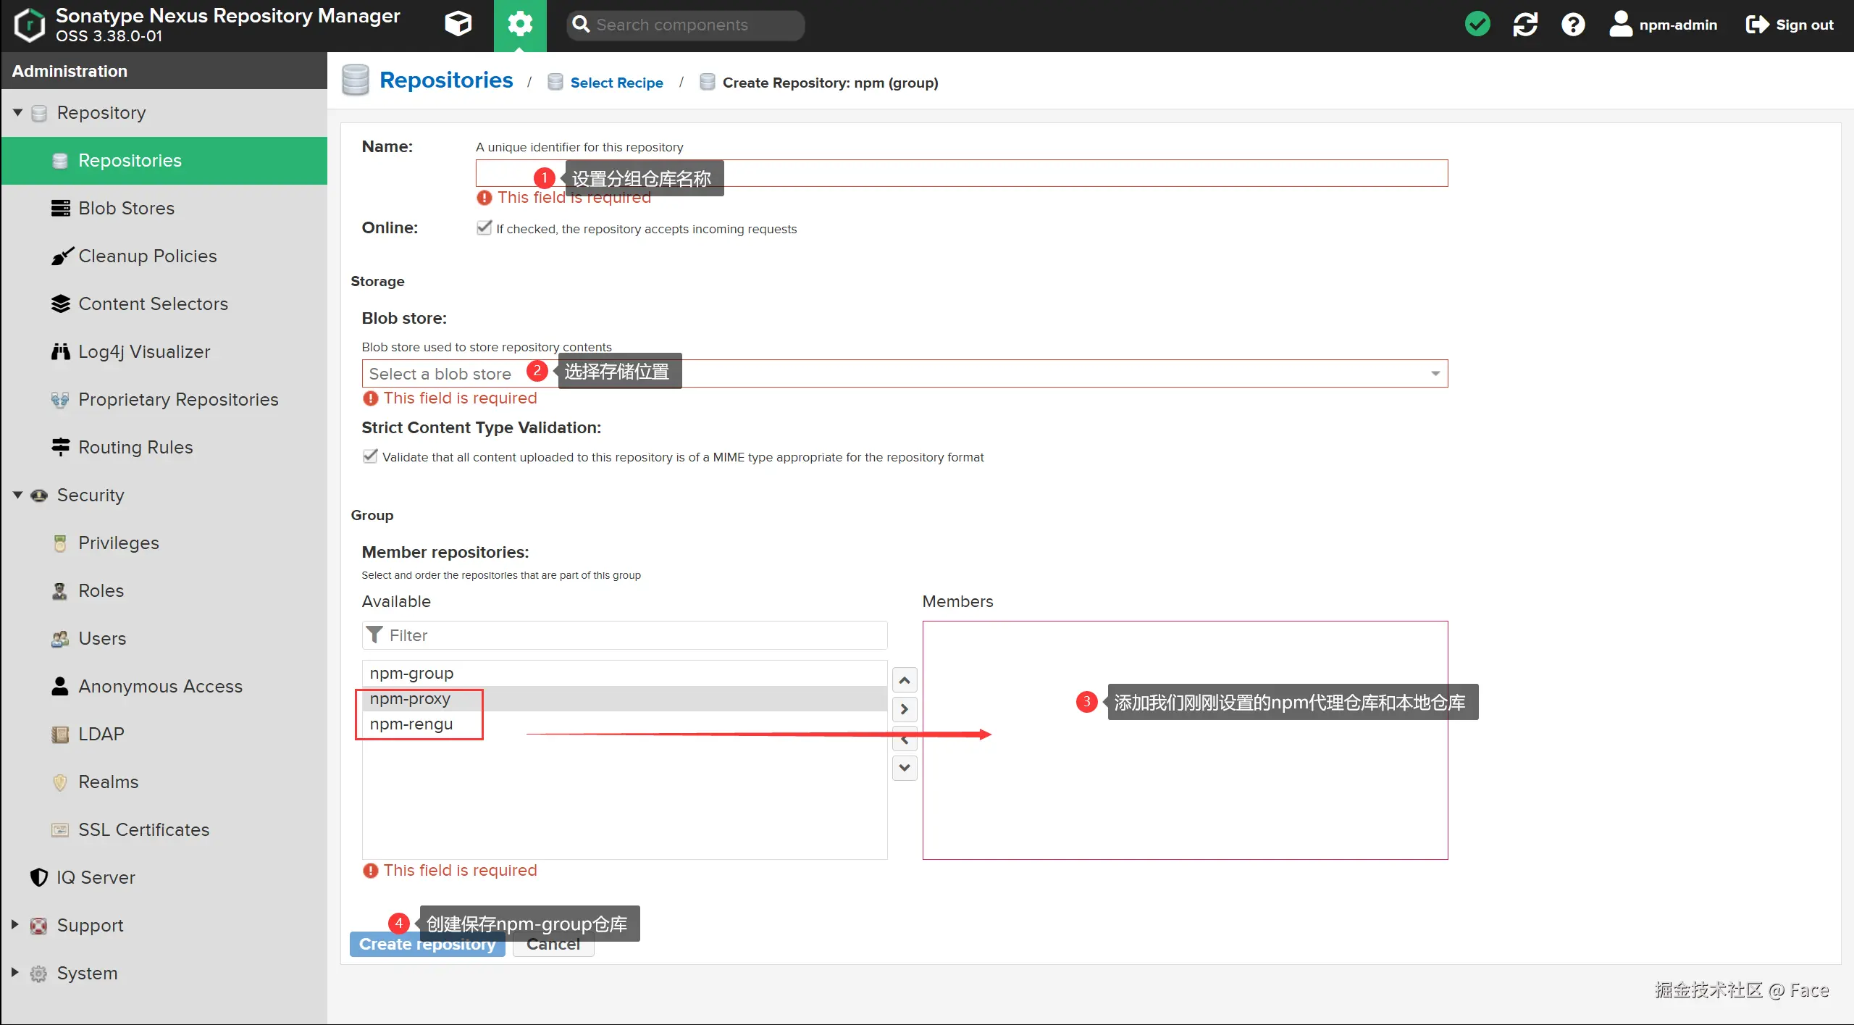Click the refresh arrows icon
1854x1025 pixels.
tap(1524, 25)
